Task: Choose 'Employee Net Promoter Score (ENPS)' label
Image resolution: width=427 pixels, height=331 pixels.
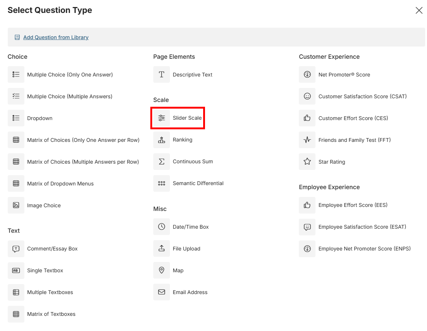Action: pos(365,249)
